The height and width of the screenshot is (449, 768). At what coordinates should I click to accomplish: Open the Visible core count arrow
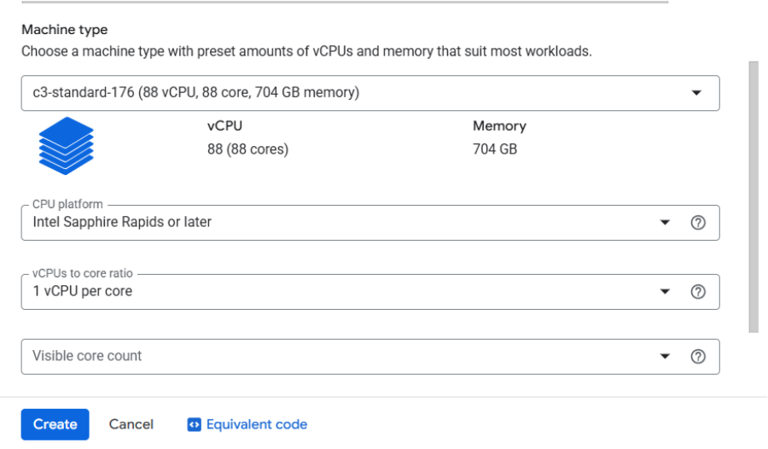tap(666, 357)
